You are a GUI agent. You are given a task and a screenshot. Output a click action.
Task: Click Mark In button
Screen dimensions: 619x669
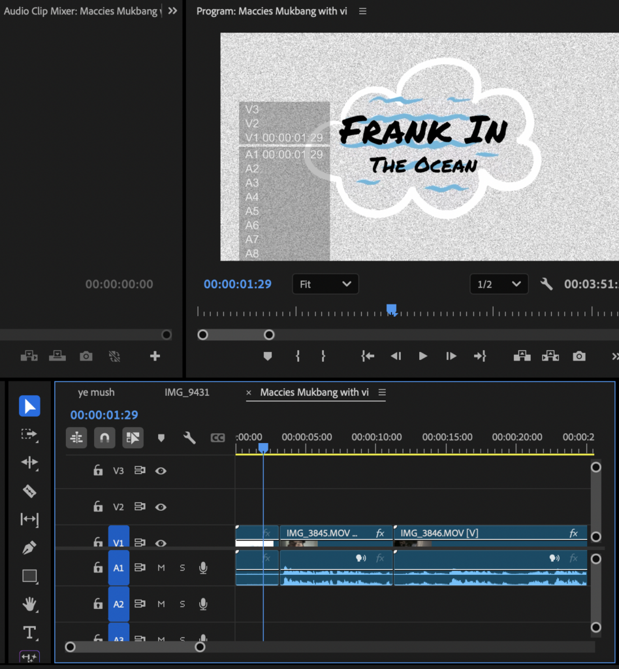tap(298, 356)
